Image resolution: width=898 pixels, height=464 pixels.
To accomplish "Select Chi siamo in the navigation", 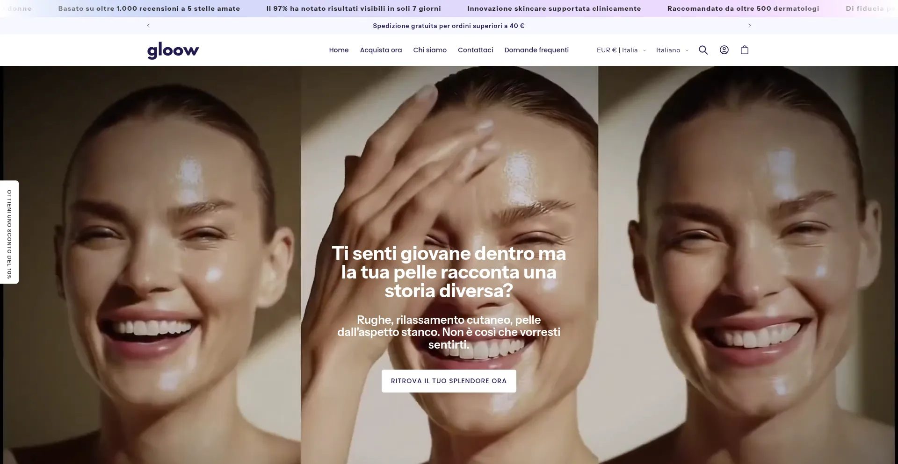I will click(x=430, y=50).
